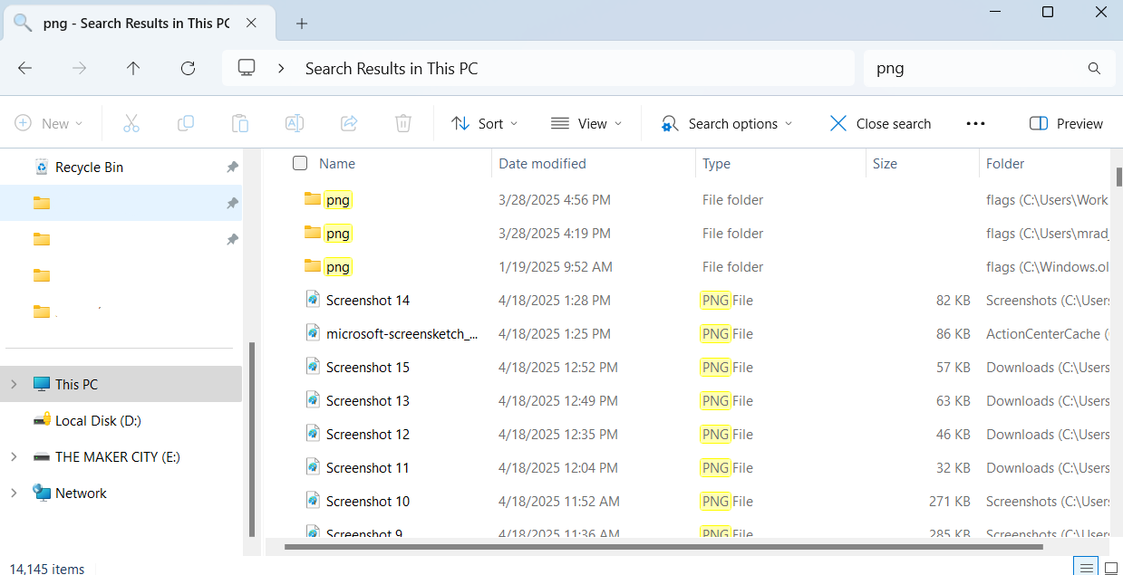Open a new tab with plus button
1123x575 pixels.
[x=302, y=24]
